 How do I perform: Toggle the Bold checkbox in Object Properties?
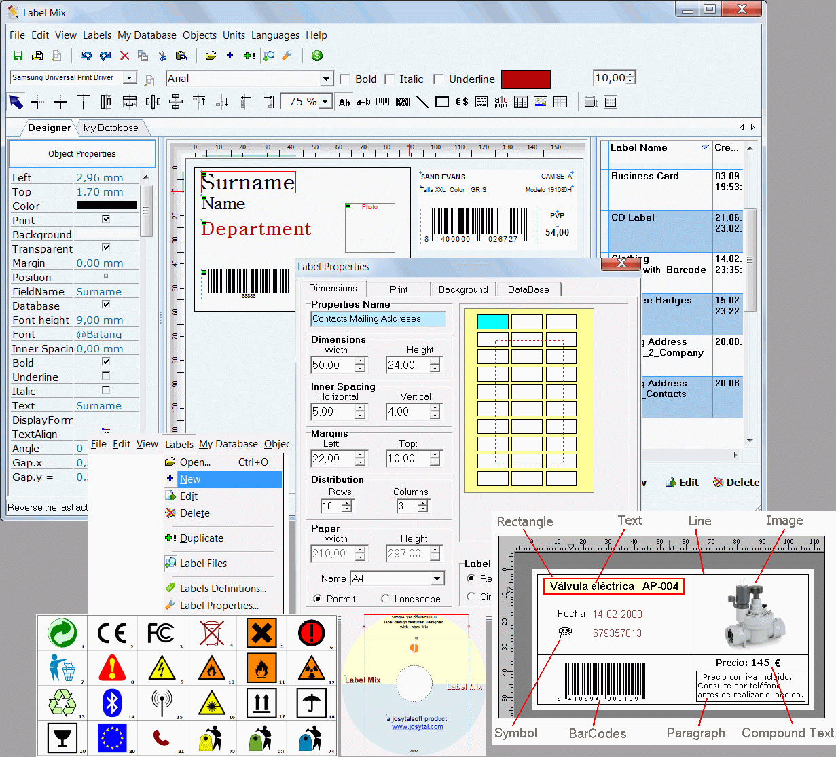tap(106, 361)
